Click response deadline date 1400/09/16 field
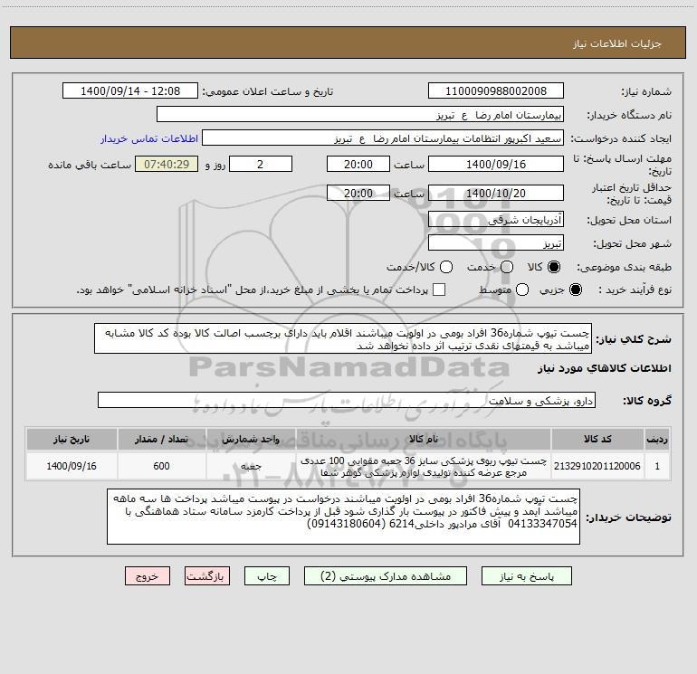This screenshot has width=697, height=674. (496, 164)
